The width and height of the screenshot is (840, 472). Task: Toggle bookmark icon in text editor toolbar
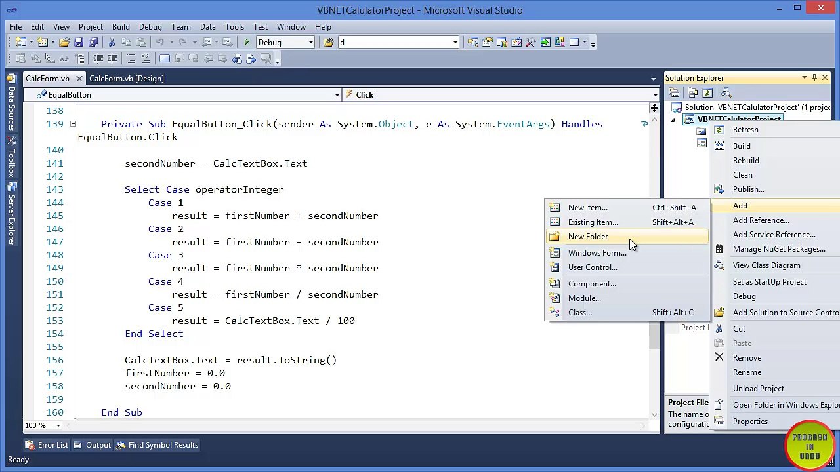point(165,58)
